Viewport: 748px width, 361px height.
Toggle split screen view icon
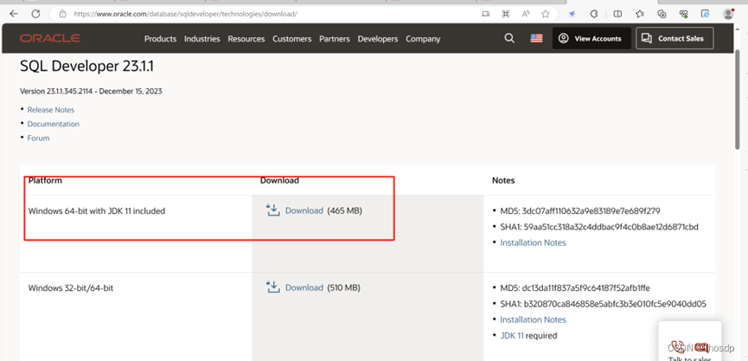click(x=617, y=14)
